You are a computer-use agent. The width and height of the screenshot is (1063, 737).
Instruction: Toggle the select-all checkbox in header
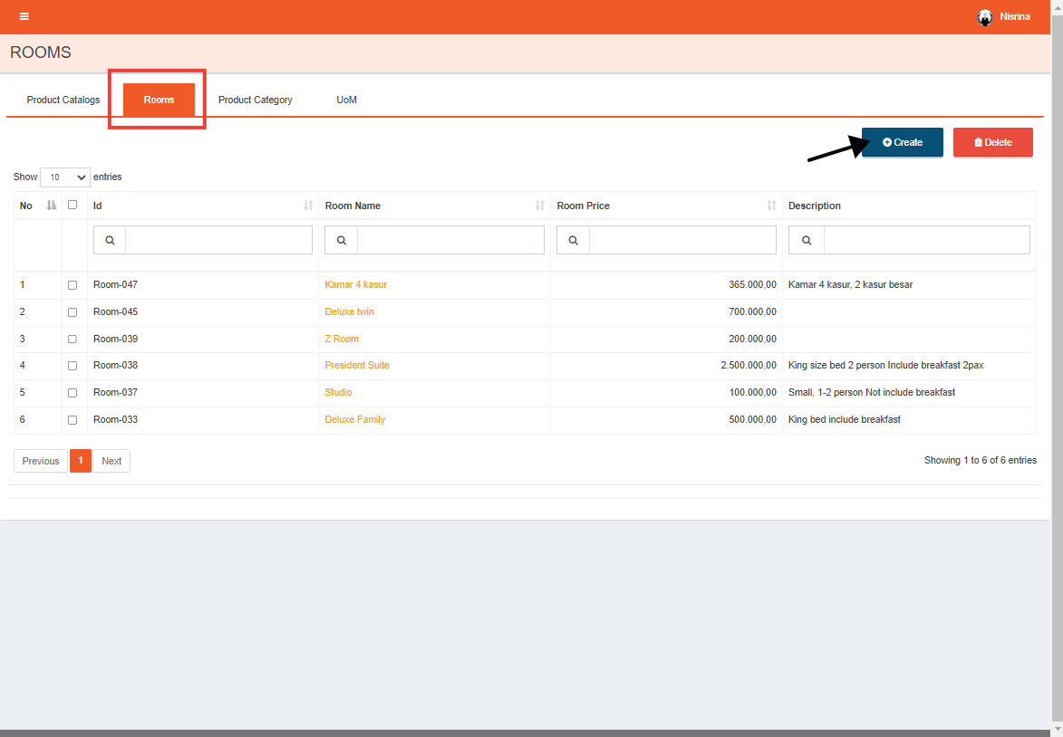72,205
